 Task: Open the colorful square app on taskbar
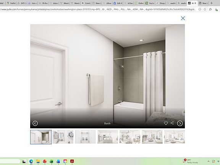click(65, 161)
